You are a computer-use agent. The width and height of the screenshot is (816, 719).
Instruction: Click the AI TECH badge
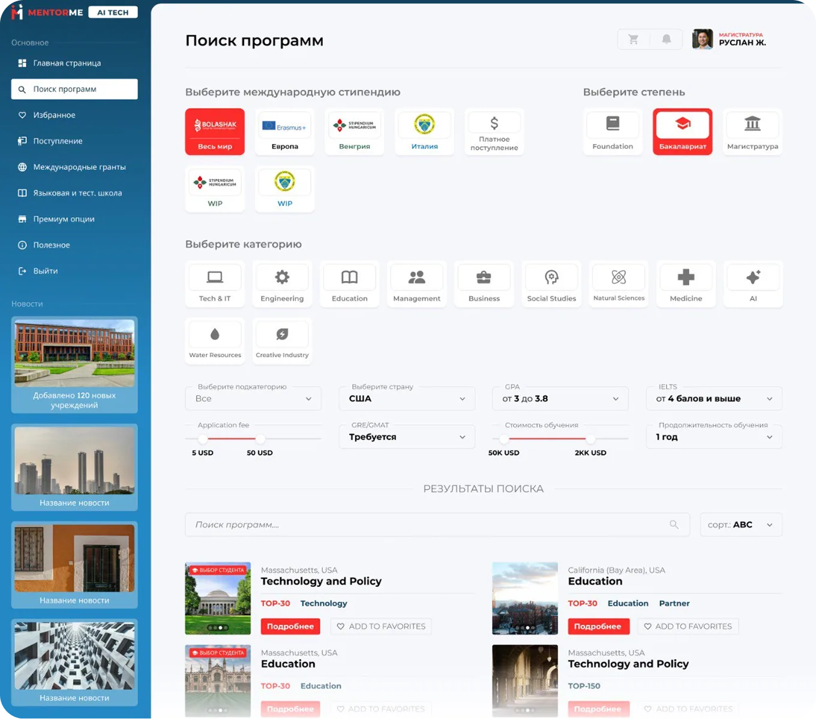113,12
